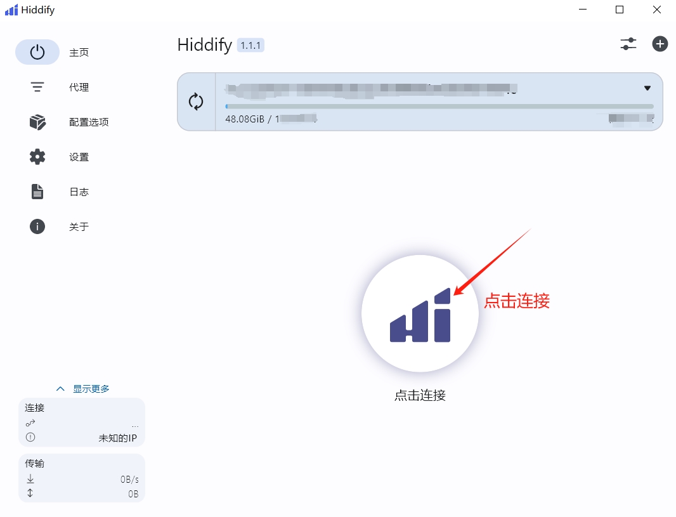Image resolution: width=676 pixels, height=517 pixels.
Task: Open the subscription profile dropdown arrow
Action: click(647, 88)
